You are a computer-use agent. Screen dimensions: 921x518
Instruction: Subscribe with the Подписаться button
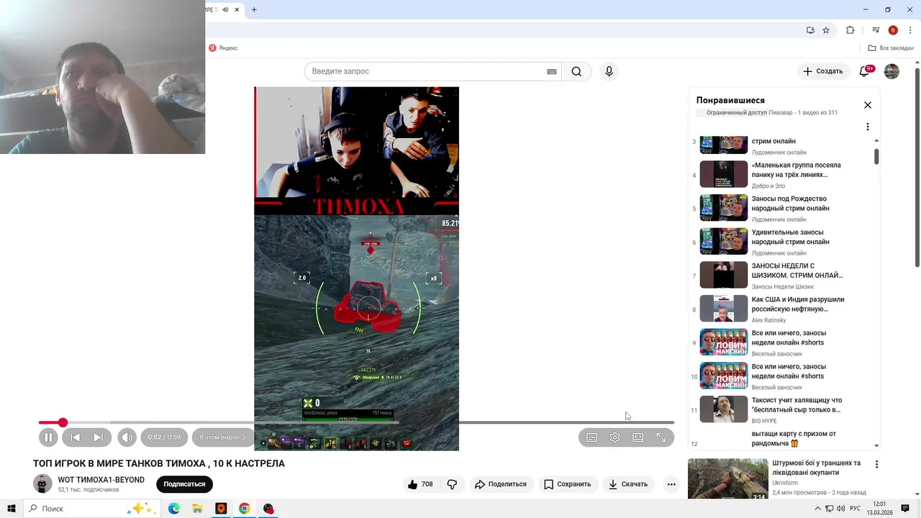point(184,484)
